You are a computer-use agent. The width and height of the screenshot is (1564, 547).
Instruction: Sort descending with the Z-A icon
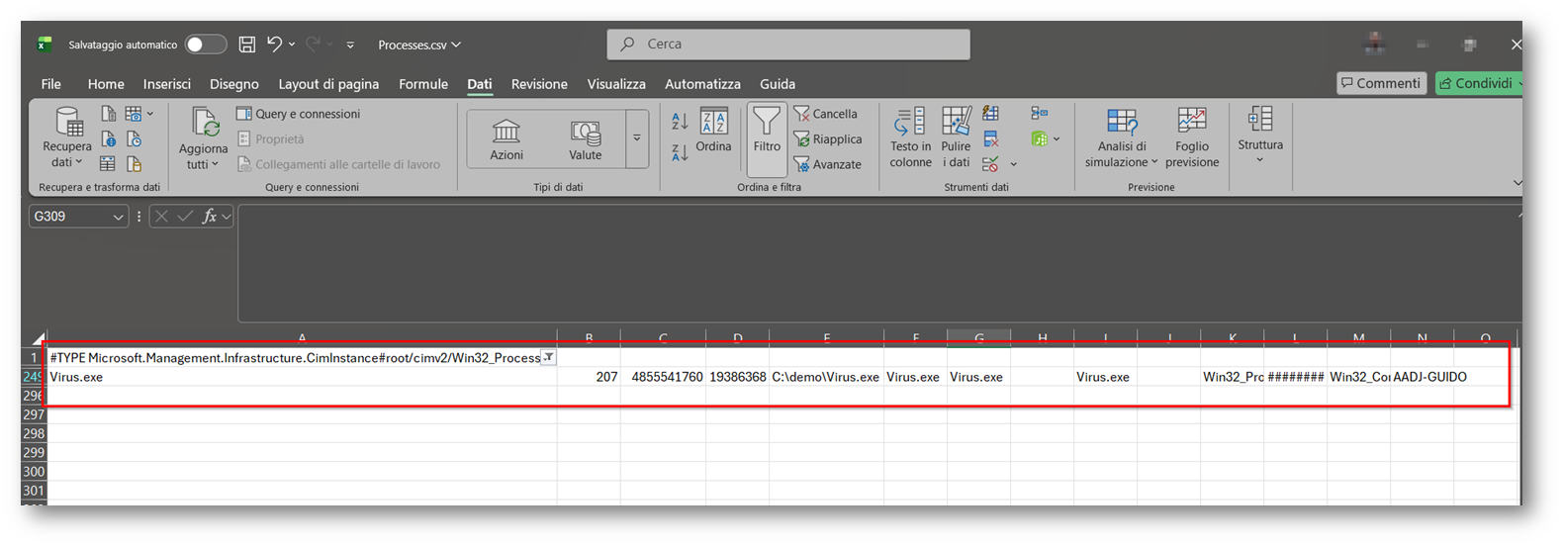click(x=680, y=152)
